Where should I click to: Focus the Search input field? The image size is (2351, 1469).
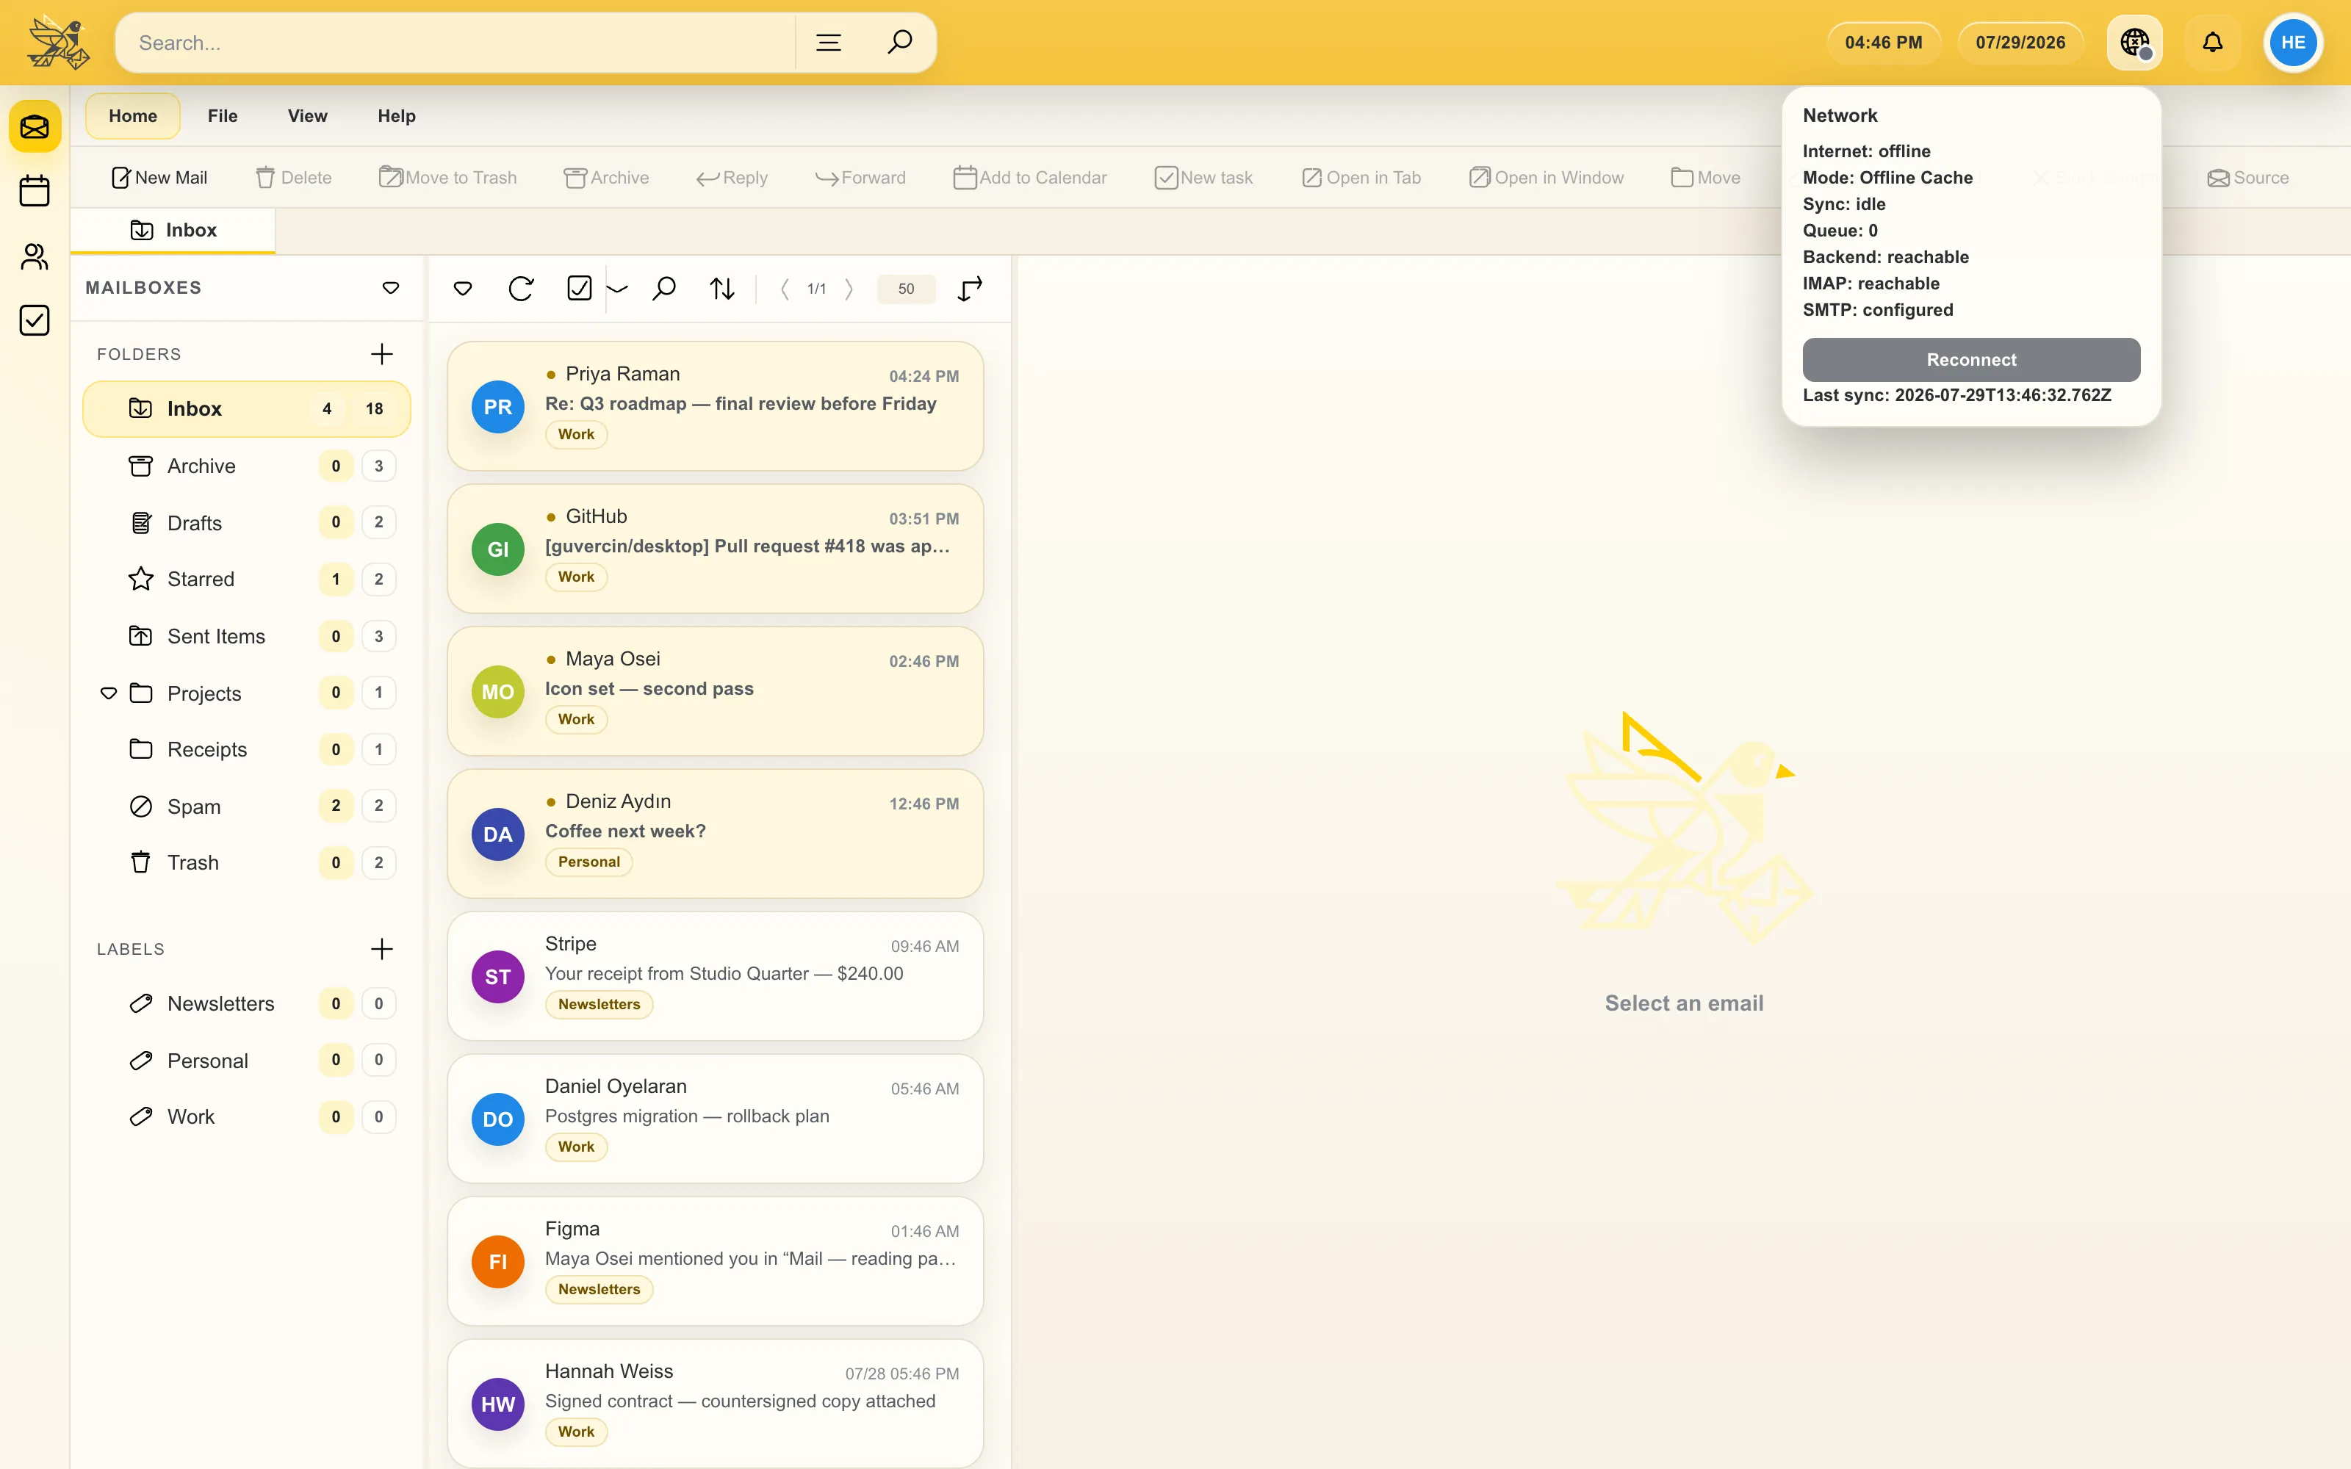tap(456, 43)
